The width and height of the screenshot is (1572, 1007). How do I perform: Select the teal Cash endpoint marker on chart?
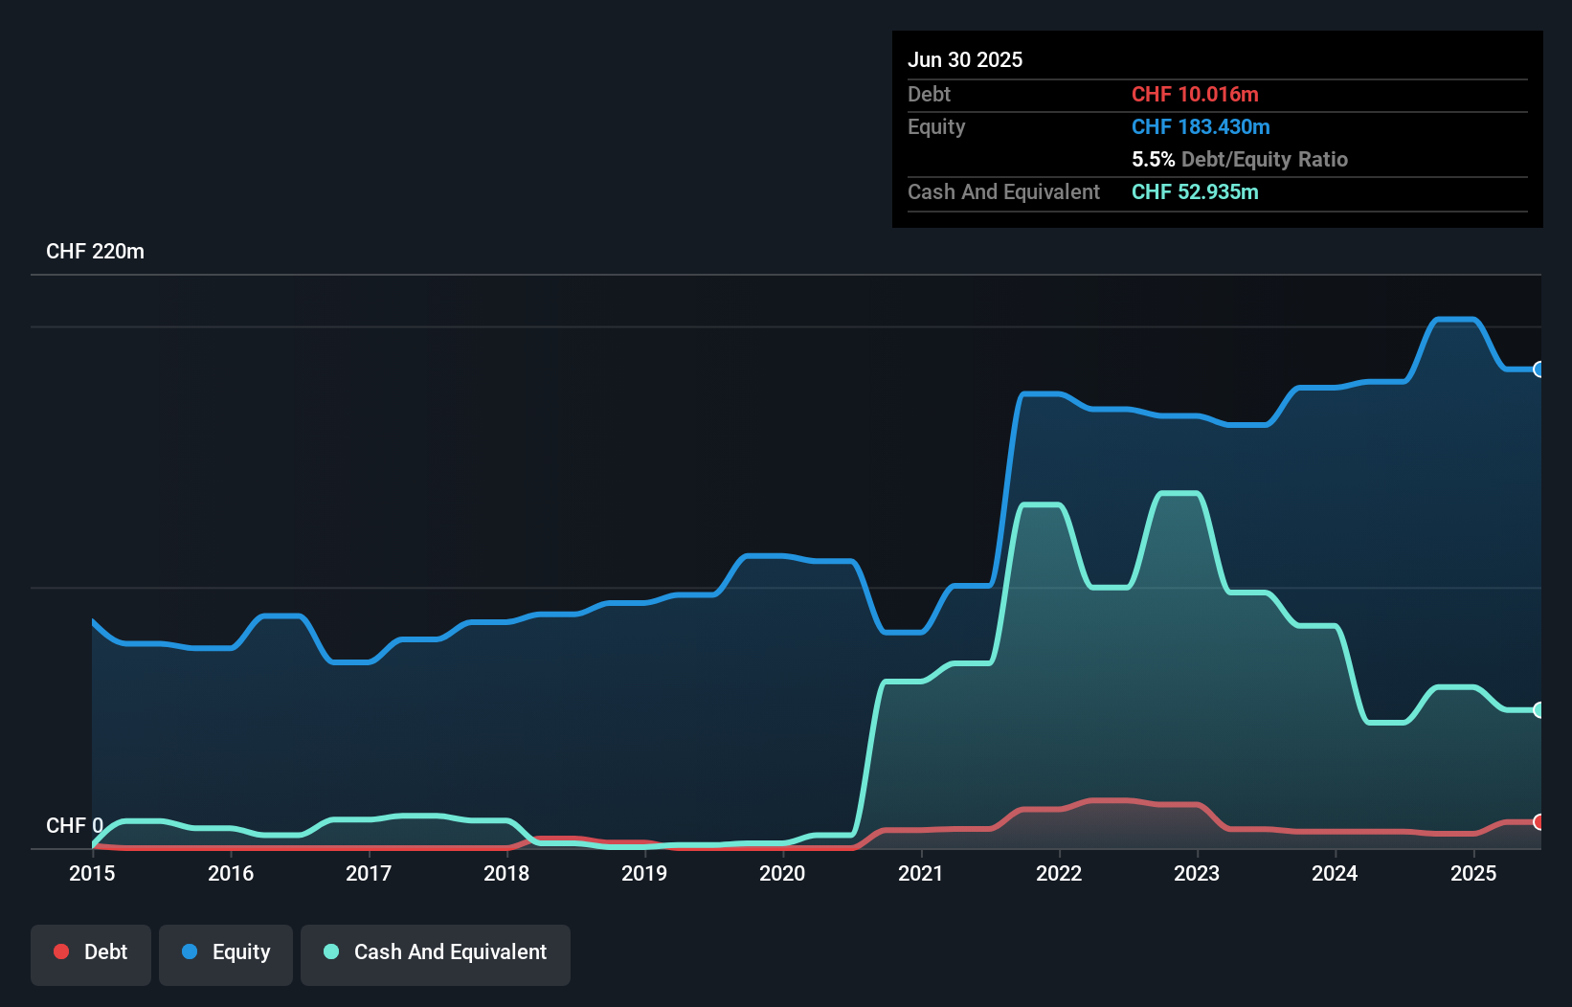point(1538,710)
